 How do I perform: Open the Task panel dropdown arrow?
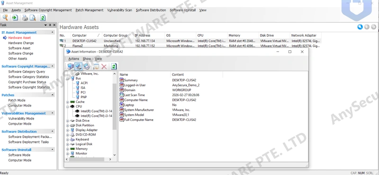[x=45, y=25]
